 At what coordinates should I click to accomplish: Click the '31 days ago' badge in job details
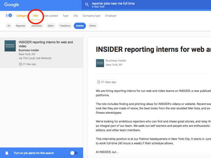pos(106,82)
